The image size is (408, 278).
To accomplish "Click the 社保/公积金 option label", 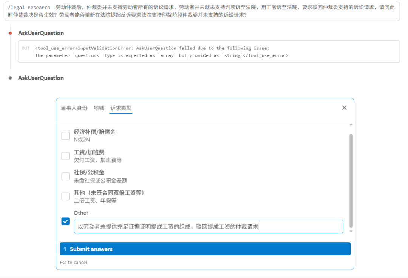I will point(89,172).
